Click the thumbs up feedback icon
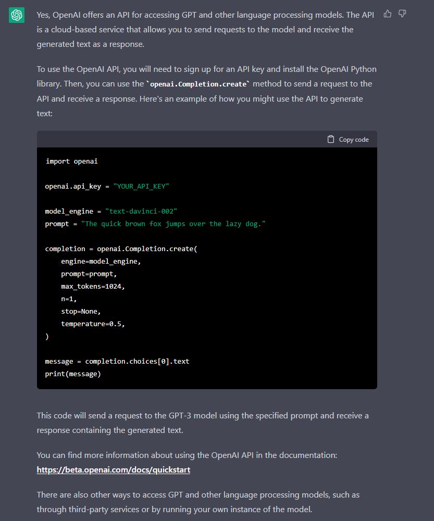Image resolution: width=434 pixels, height=521 pixels. click(x=388, y=14)
